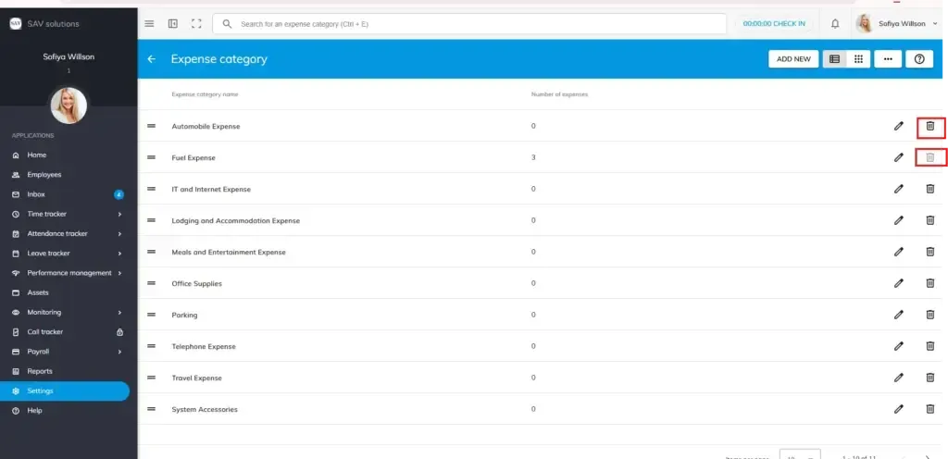Switch to list view icon
The image size is (948, 459).
[834, 59]
